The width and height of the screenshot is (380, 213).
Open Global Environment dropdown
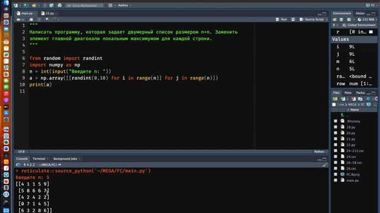coord(359,25)
